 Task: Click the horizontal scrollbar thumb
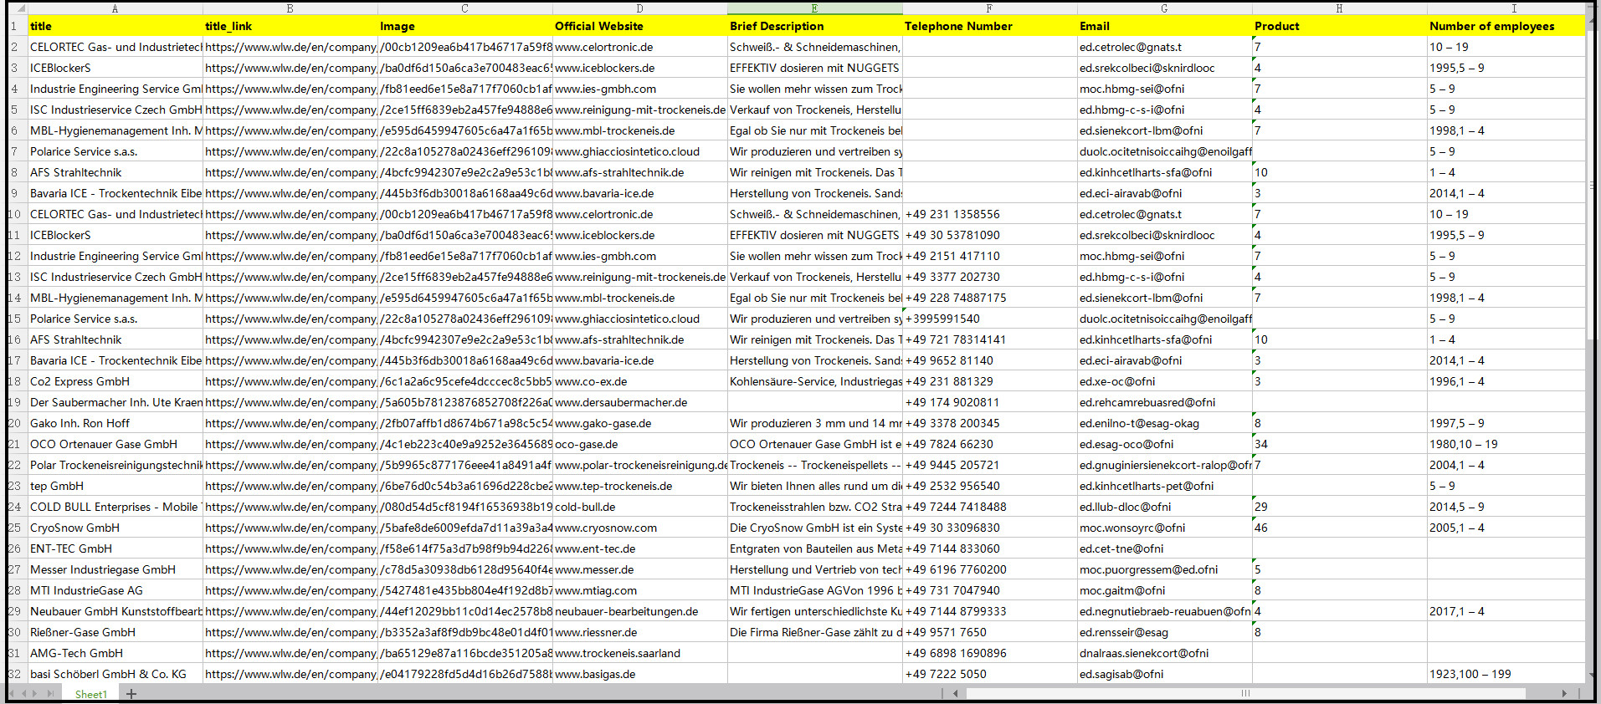click(x=1244, y=693)
